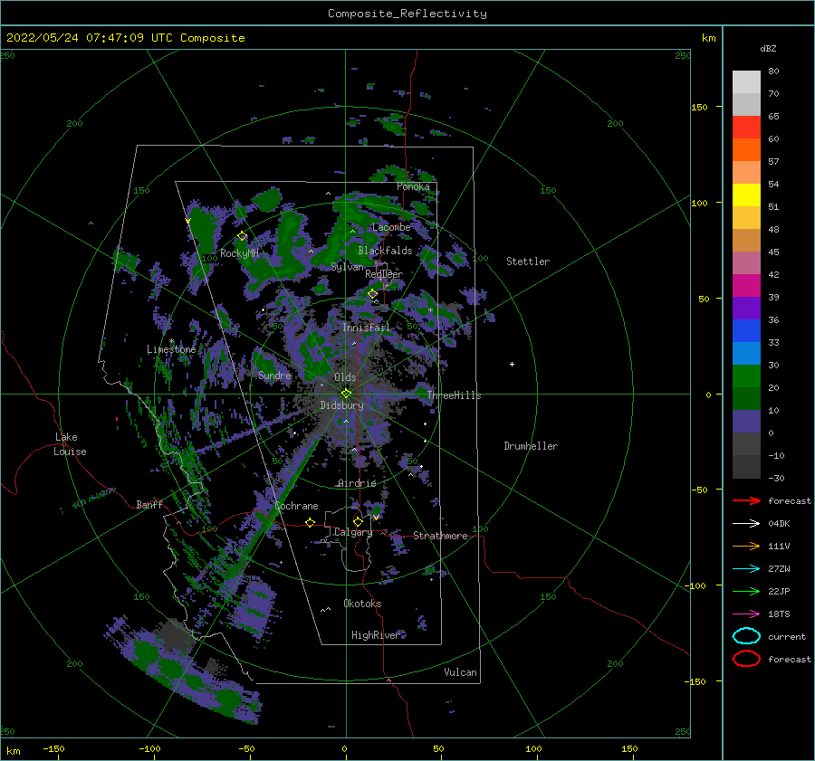Click the Blackfalds city label
The height and width of the screenshot is (761, 815).
[x=385, y=251]
